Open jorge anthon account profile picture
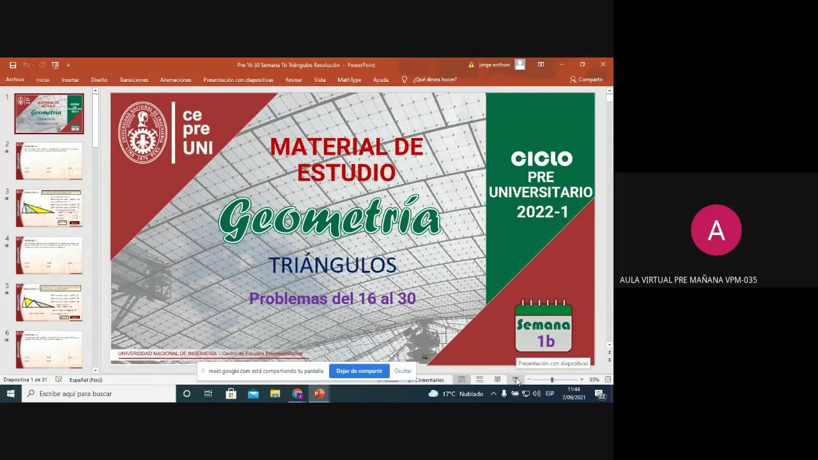This screenshot has width=818, height=460. [x=520, y=65]
